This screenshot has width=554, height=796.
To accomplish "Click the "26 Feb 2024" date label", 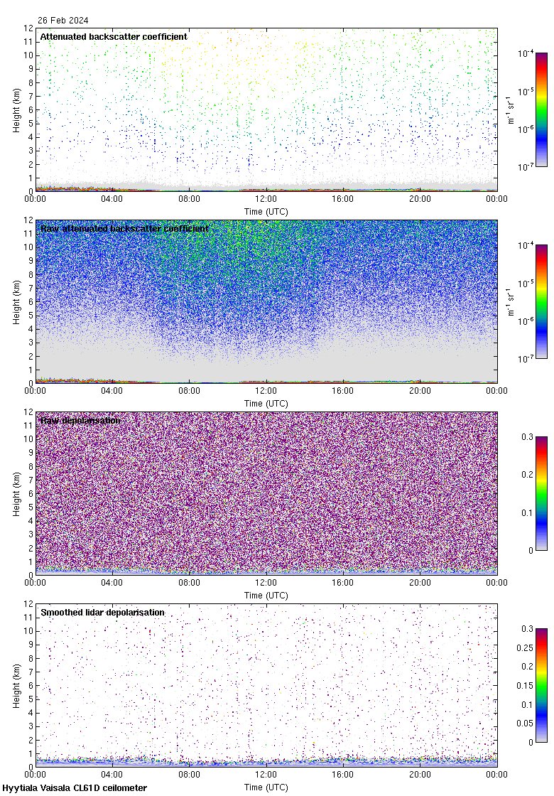I will [x=58, y=21].
